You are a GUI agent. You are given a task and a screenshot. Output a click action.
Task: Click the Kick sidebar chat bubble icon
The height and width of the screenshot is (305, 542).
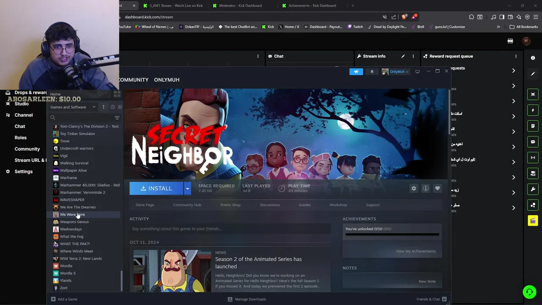coord(533,142)
